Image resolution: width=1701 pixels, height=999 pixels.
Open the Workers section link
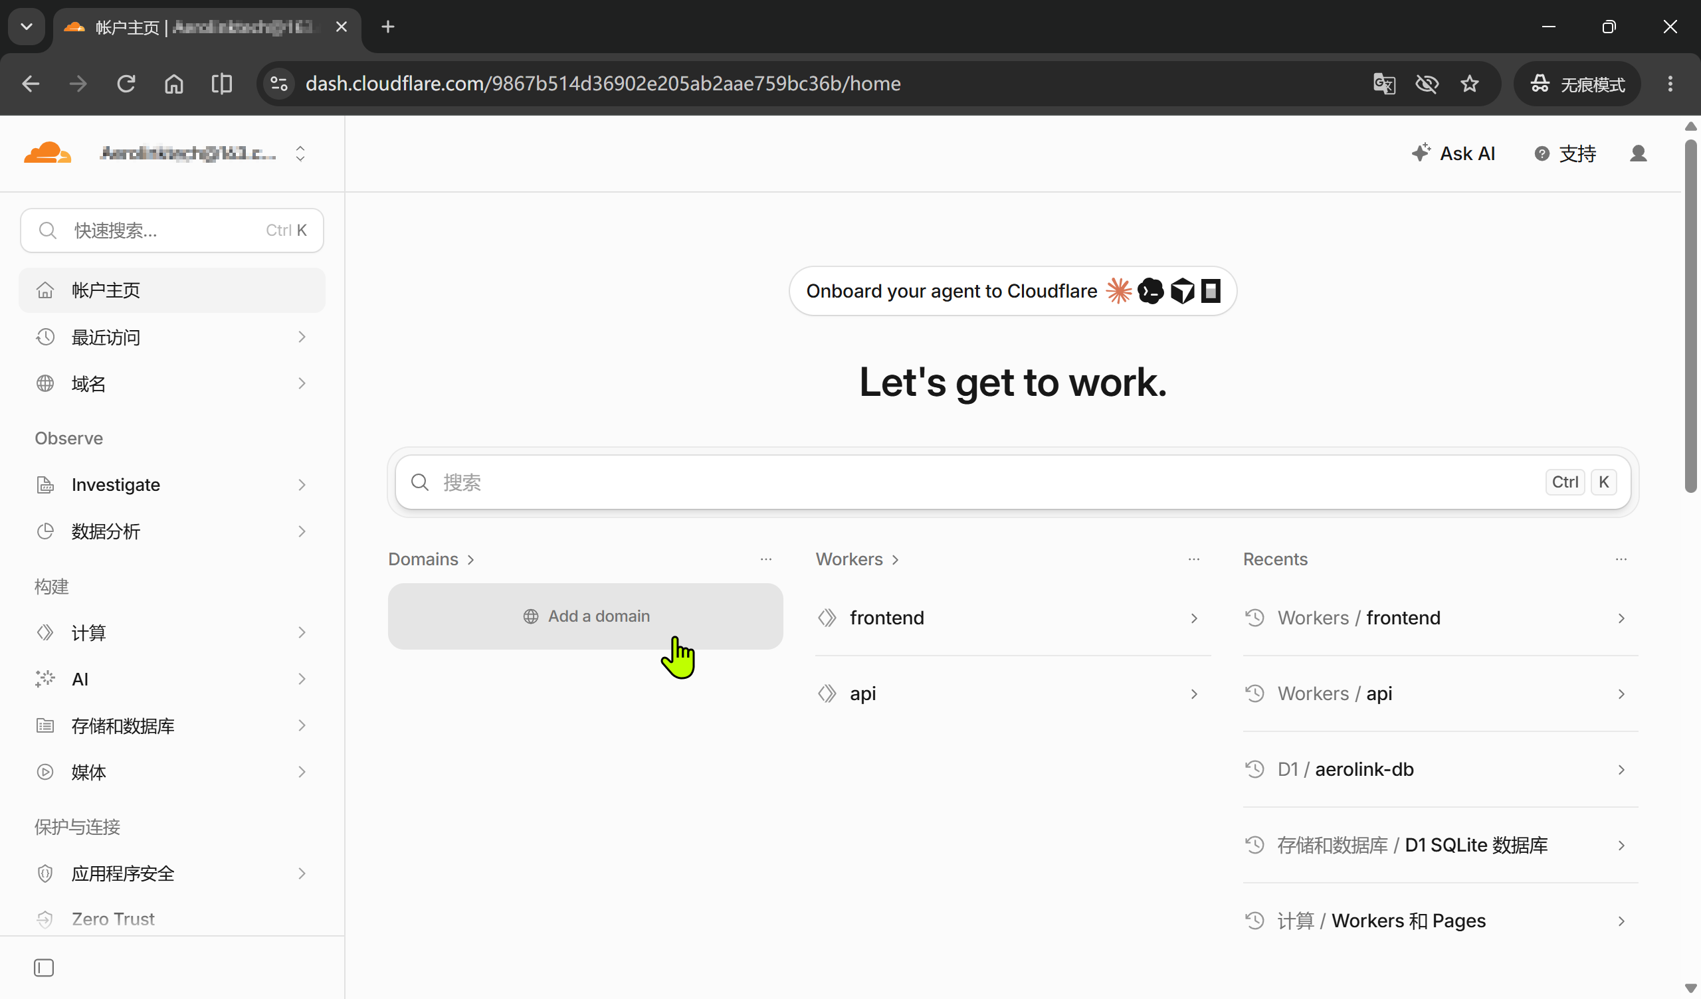coord(857,559)
